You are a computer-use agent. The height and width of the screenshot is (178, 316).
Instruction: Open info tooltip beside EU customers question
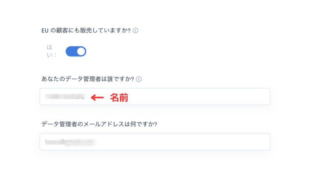tap(135, 30)
